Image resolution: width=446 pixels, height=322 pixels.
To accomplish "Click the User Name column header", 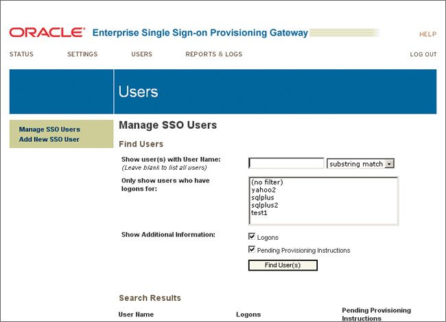I will [x=136, y=314].
